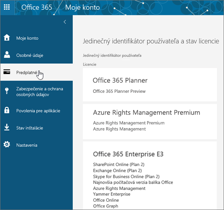Click Office 365 Planner Preview text
The width and height of the screenshot is (224, 210).
coord(119,91)
